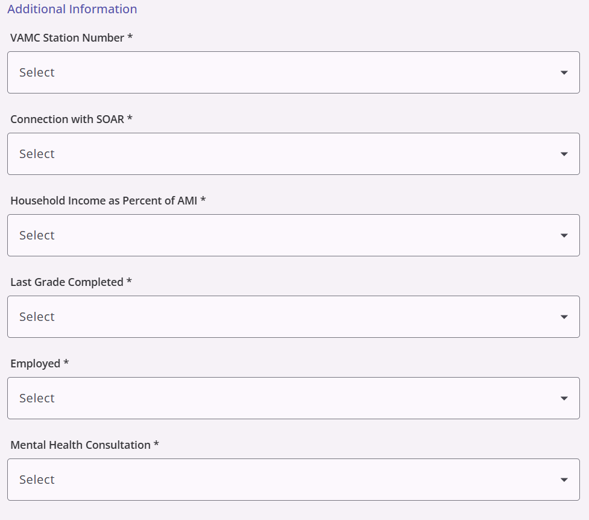Click the Mental Health Consultation caret icon

click(564, 480)
